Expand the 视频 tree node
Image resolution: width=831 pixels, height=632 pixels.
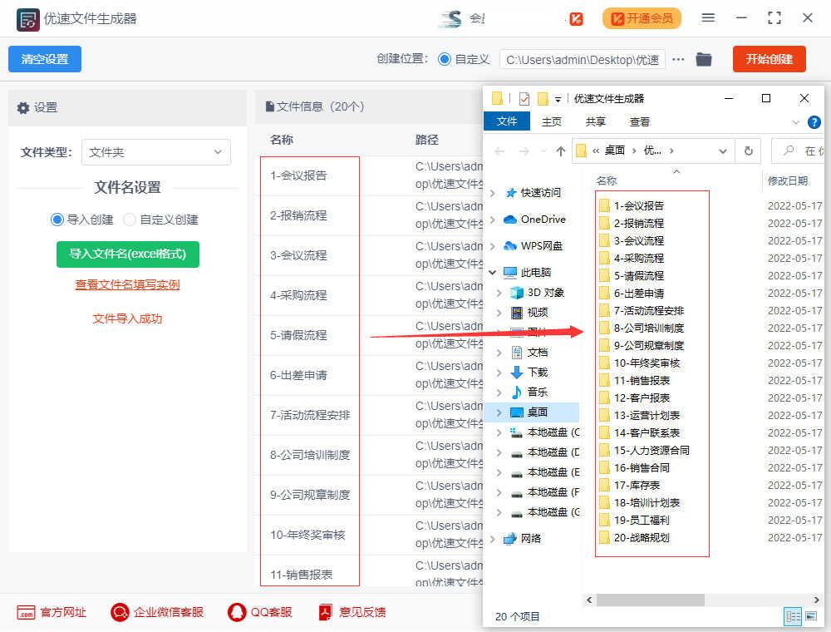click(499, 313)
